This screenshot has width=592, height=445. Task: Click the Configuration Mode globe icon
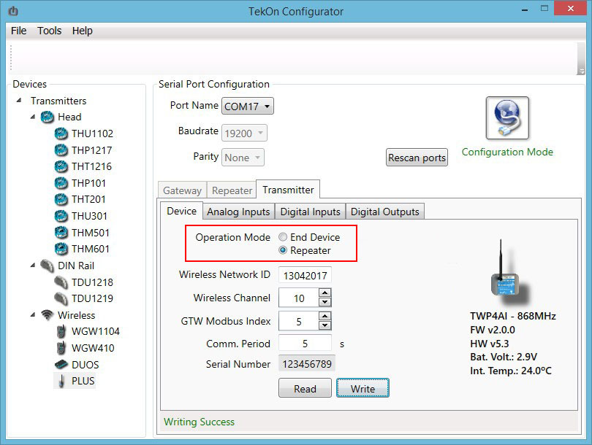pos(507,118)
